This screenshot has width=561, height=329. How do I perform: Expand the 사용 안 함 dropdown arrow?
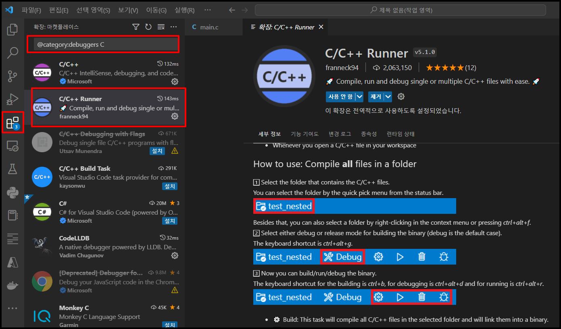pos(359,97)
